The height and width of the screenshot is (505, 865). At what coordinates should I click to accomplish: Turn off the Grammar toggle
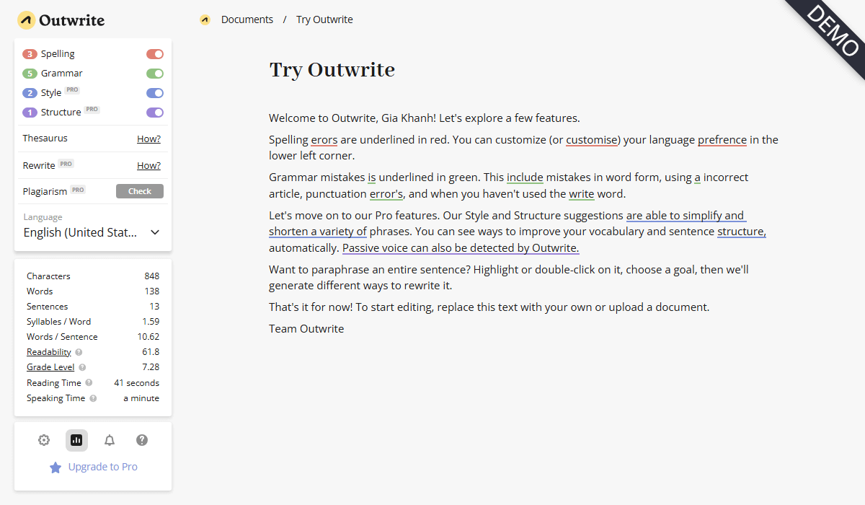[x=154, y=74]
